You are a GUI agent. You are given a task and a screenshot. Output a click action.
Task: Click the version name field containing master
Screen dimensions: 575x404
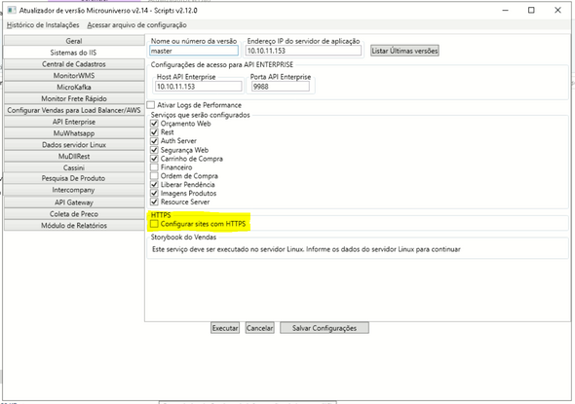(x=194, y=51)
